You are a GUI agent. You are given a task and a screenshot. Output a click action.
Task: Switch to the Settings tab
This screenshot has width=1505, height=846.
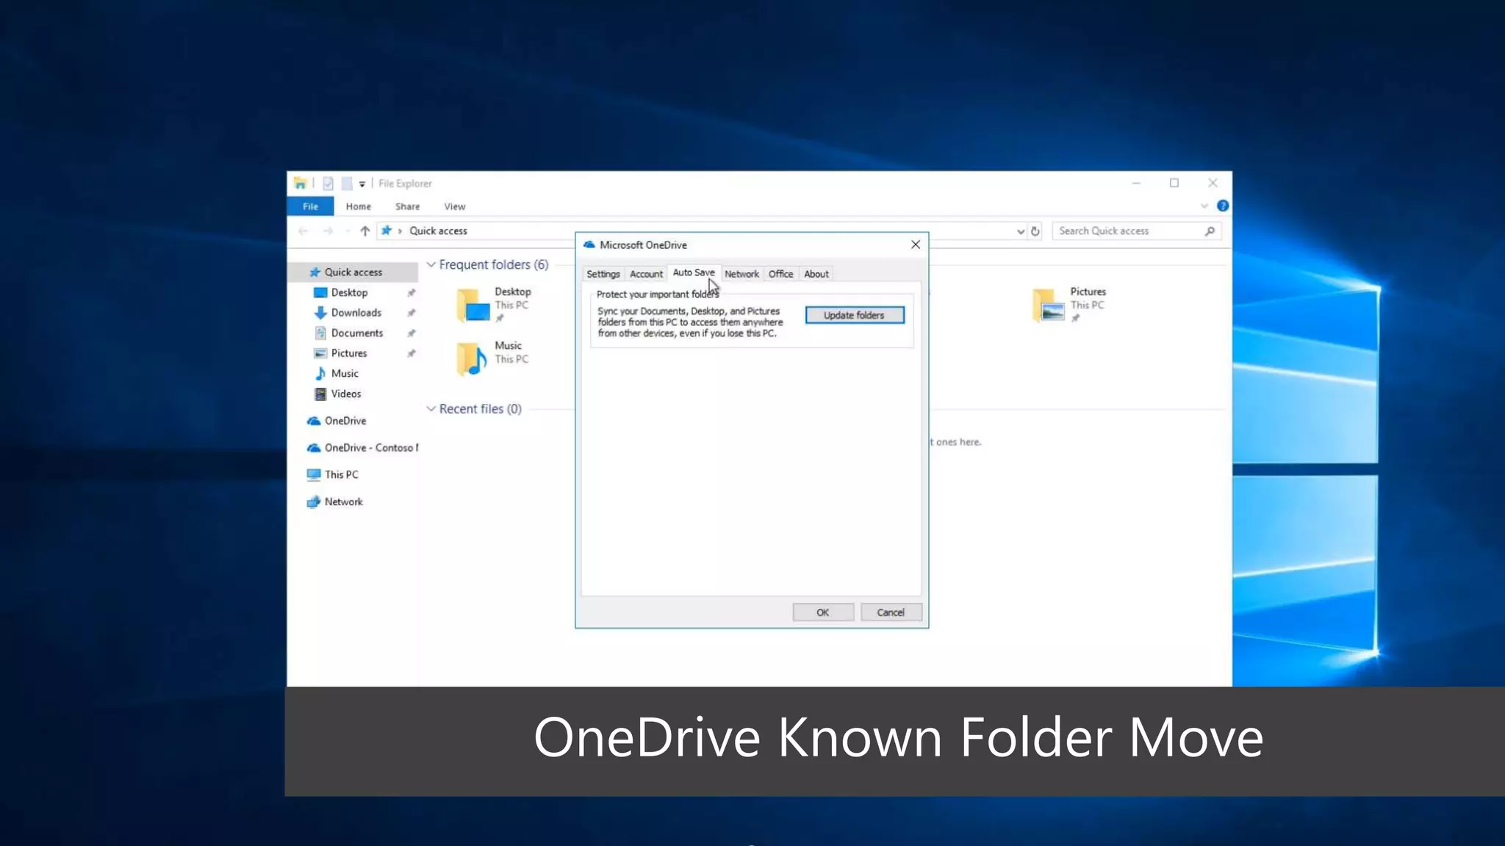603,274
